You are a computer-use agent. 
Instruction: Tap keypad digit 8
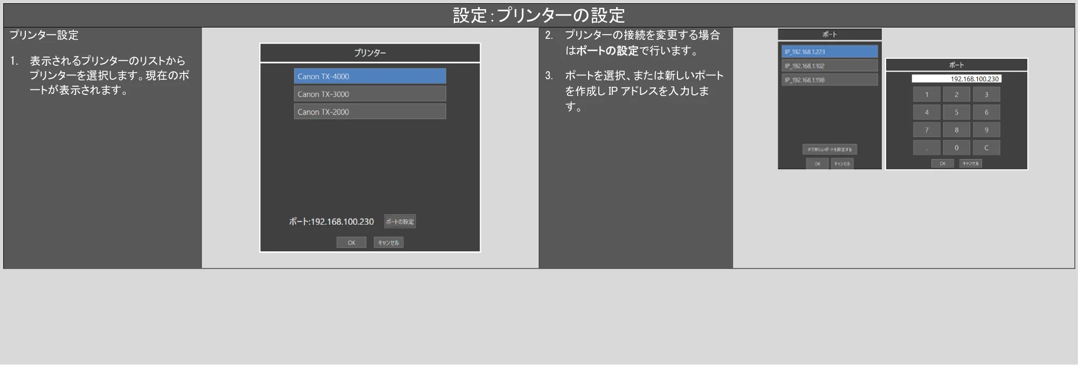point(957,130)
